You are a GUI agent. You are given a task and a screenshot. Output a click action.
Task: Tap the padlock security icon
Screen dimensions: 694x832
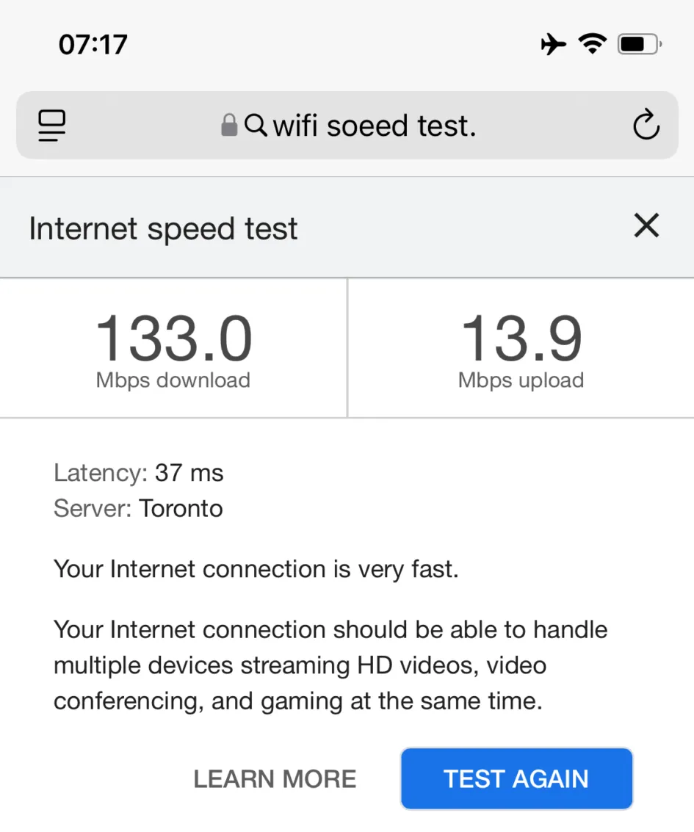pos(229,125)
